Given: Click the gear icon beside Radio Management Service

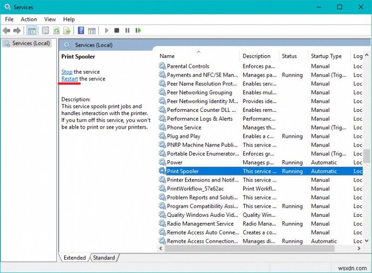Looking at the screenshot, I should point(162,223).
